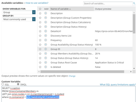
Task: Add the Is deleted variable
Action: [x=46, y=67]
